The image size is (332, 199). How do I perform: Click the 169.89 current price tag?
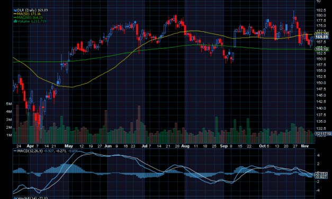(321, 37)
